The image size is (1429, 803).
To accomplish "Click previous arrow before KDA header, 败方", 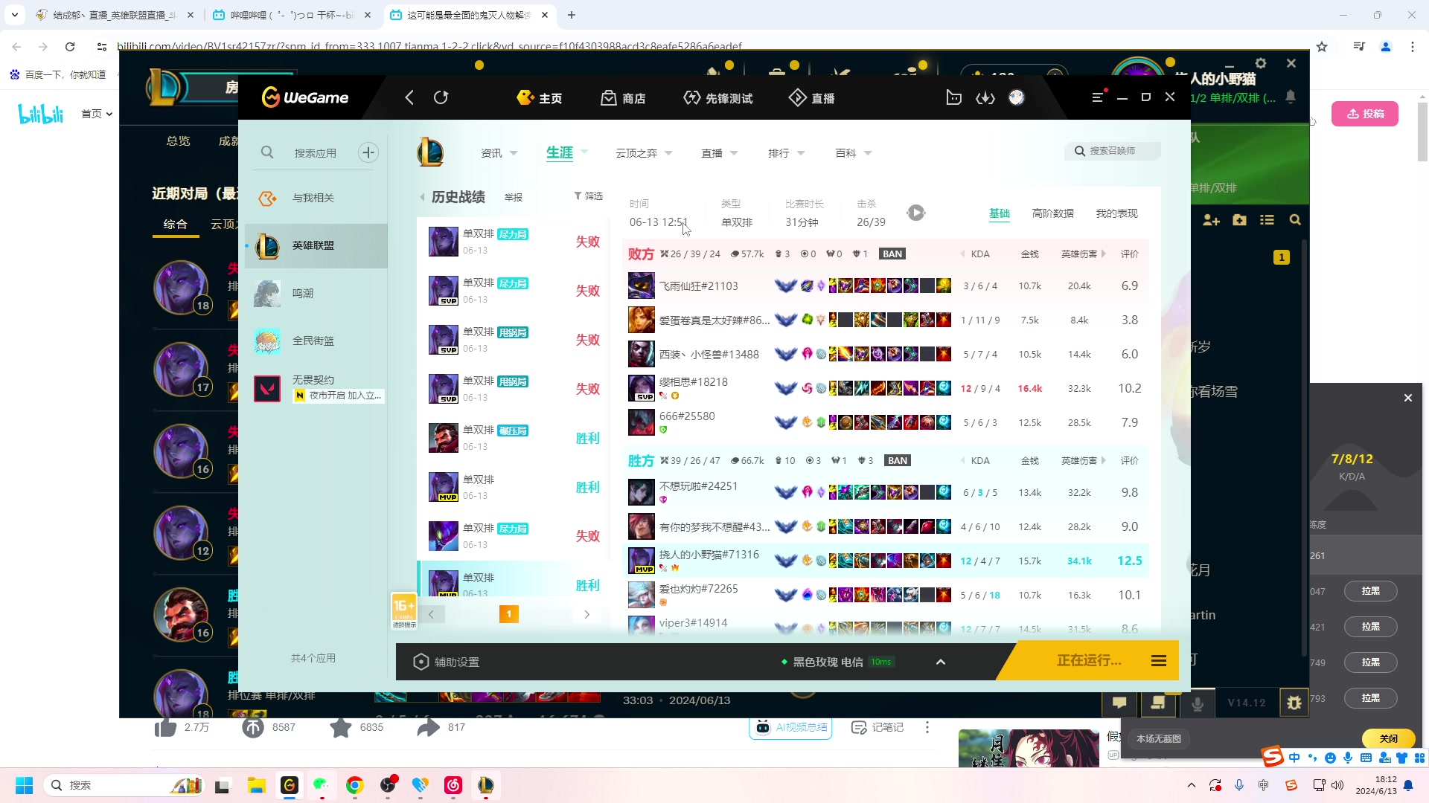I will 962,254.
